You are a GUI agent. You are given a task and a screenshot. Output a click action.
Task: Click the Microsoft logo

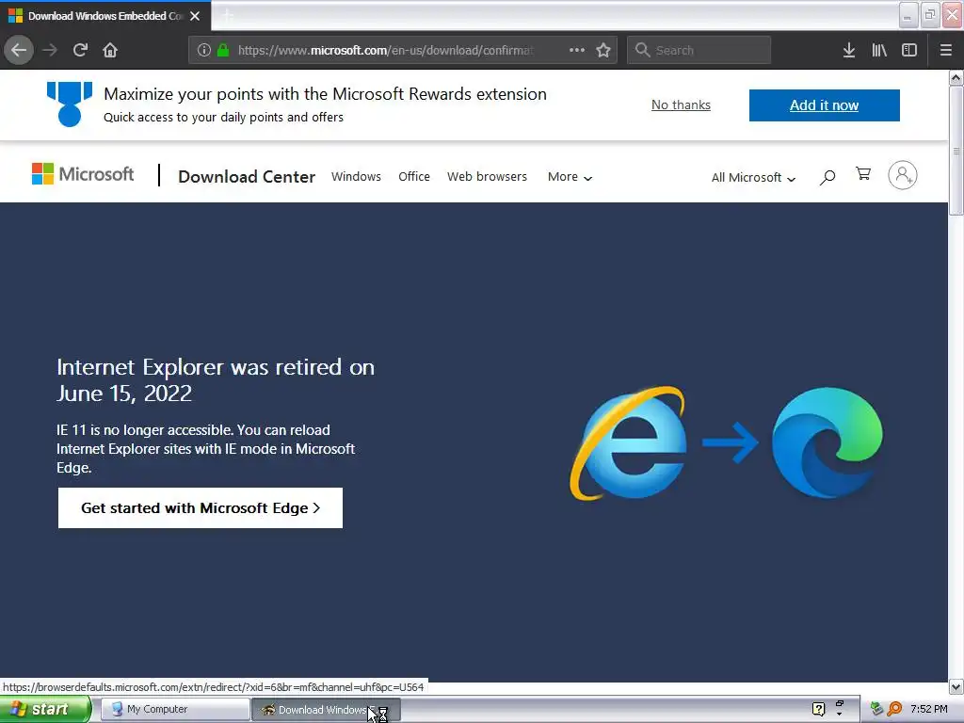tap(83, 174)
